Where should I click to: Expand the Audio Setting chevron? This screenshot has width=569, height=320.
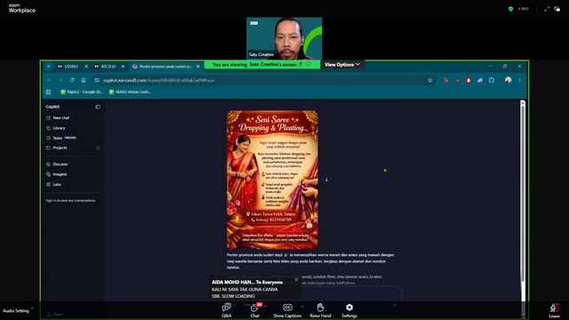[x=32, y=308]
